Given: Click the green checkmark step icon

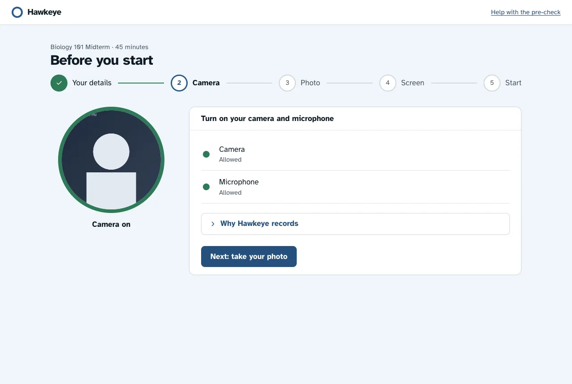Looking at the screenshot, I should pyautogui.click(x=59, y=83).
